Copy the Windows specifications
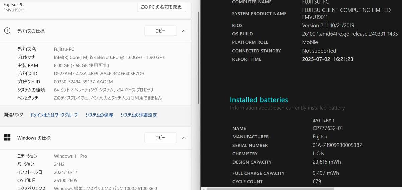 tap(160, 138)
